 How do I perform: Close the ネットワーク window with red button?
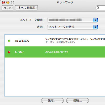click(3, 2)
